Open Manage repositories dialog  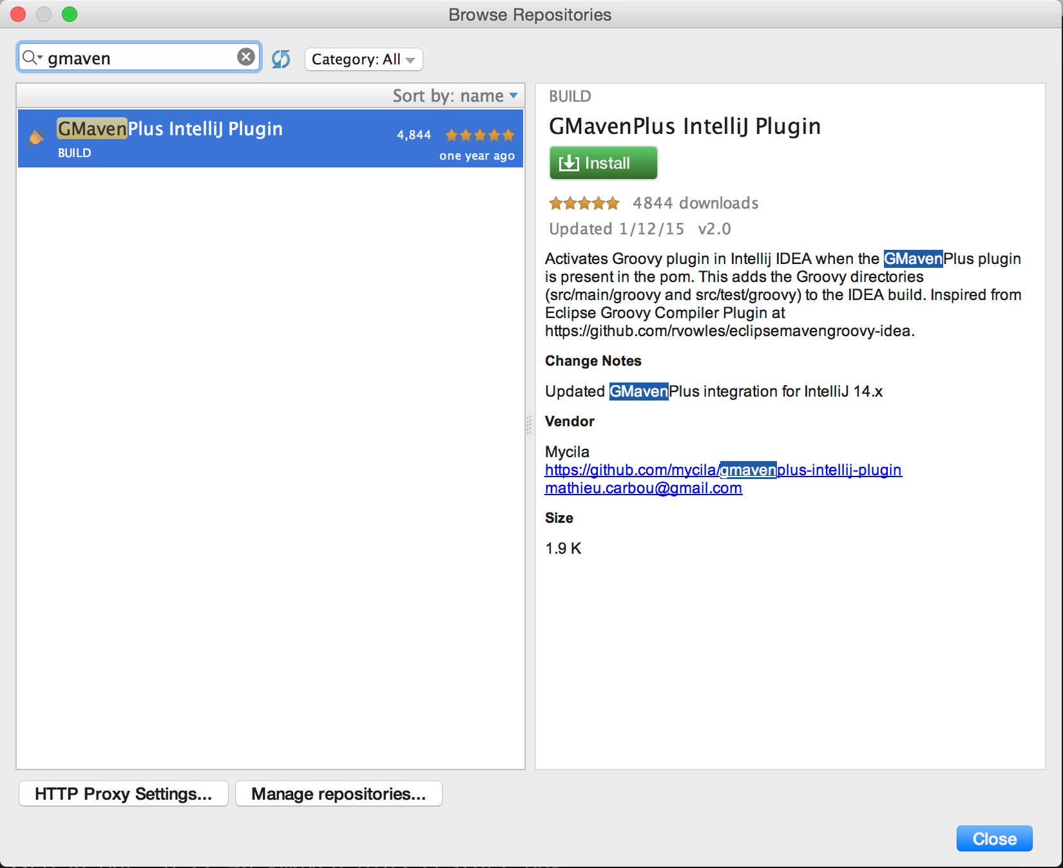(x=339, y=794)
